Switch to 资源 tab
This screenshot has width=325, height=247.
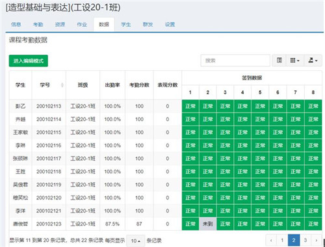(x=60, y=25)
